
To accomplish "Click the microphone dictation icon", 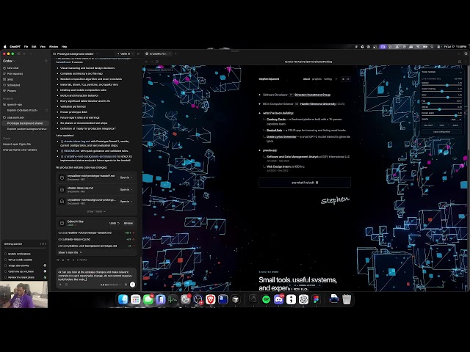I will pyautogui.click(x=126, y=285).
